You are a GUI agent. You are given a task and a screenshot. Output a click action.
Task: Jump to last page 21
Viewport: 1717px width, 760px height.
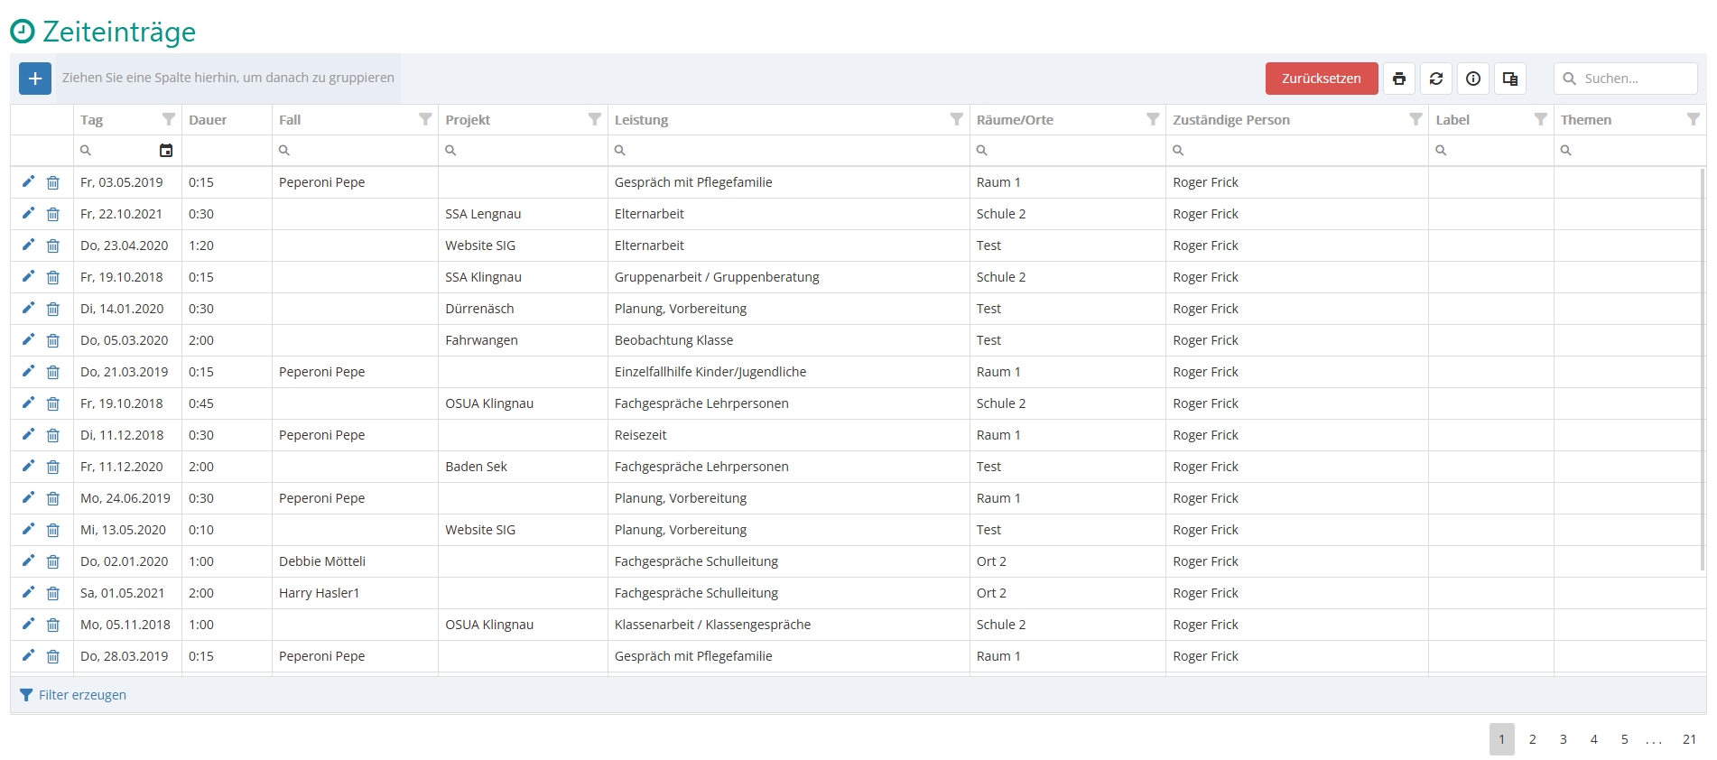[1689, 739]
